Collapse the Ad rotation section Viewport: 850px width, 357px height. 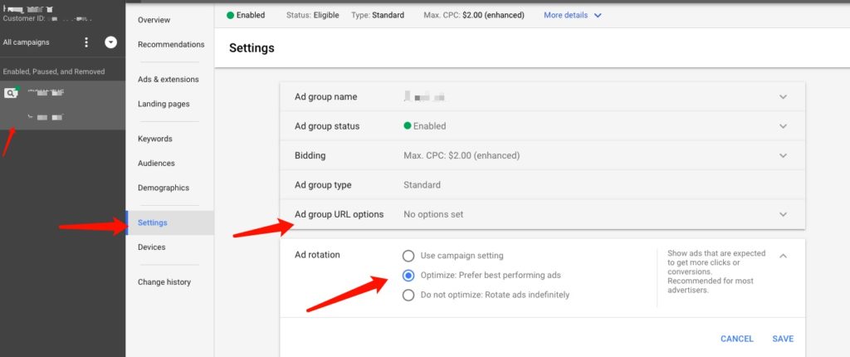tap(782, 256)
